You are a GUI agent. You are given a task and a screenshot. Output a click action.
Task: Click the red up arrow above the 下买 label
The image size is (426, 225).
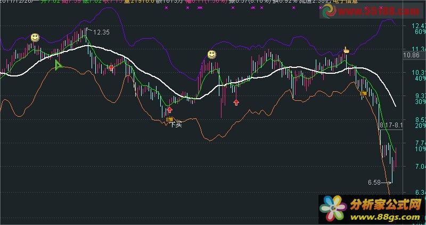tap(169, 110)
